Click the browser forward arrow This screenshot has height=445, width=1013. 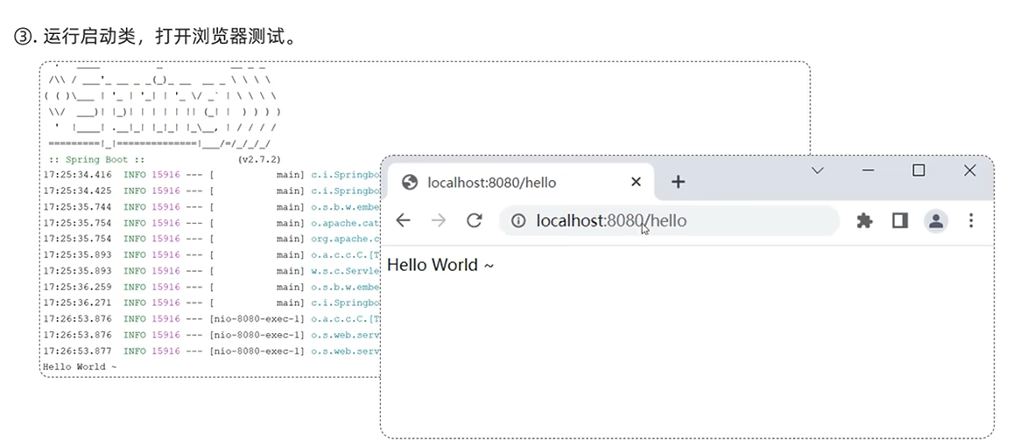coord(439,220)
